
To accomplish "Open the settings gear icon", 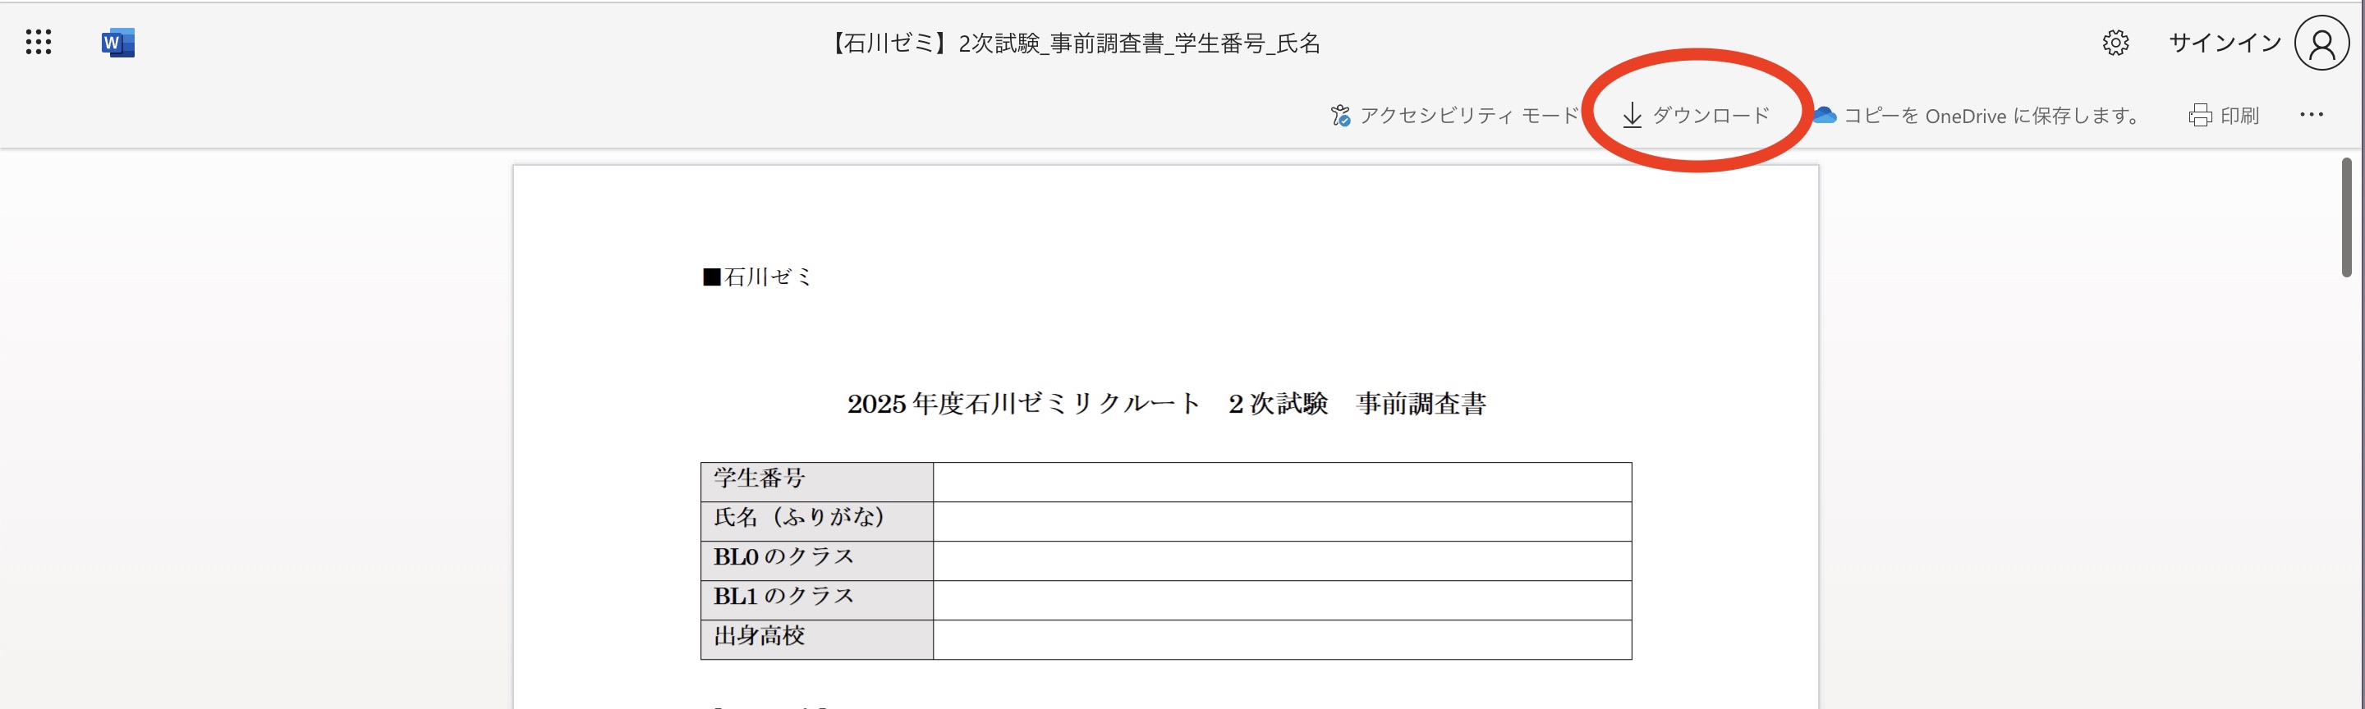I will pos(2115,42).
